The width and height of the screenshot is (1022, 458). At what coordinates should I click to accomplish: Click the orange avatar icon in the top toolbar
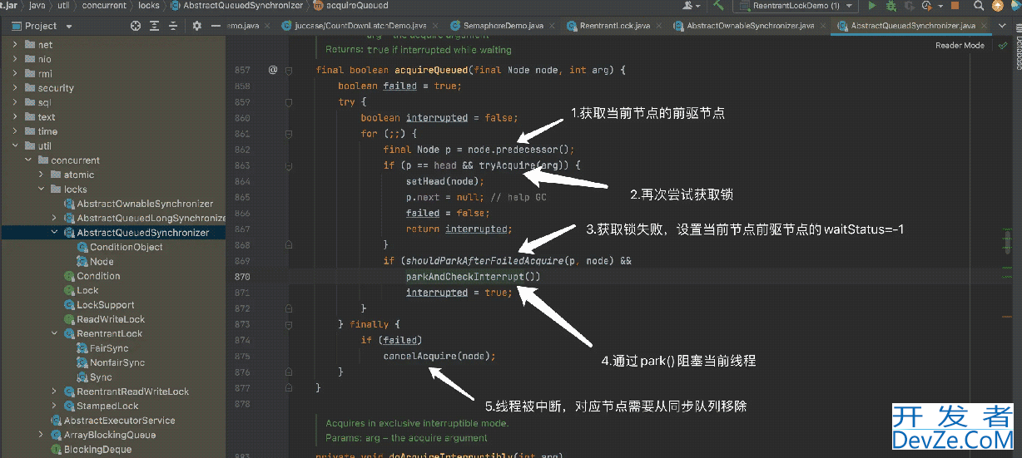tap(998, 6)
